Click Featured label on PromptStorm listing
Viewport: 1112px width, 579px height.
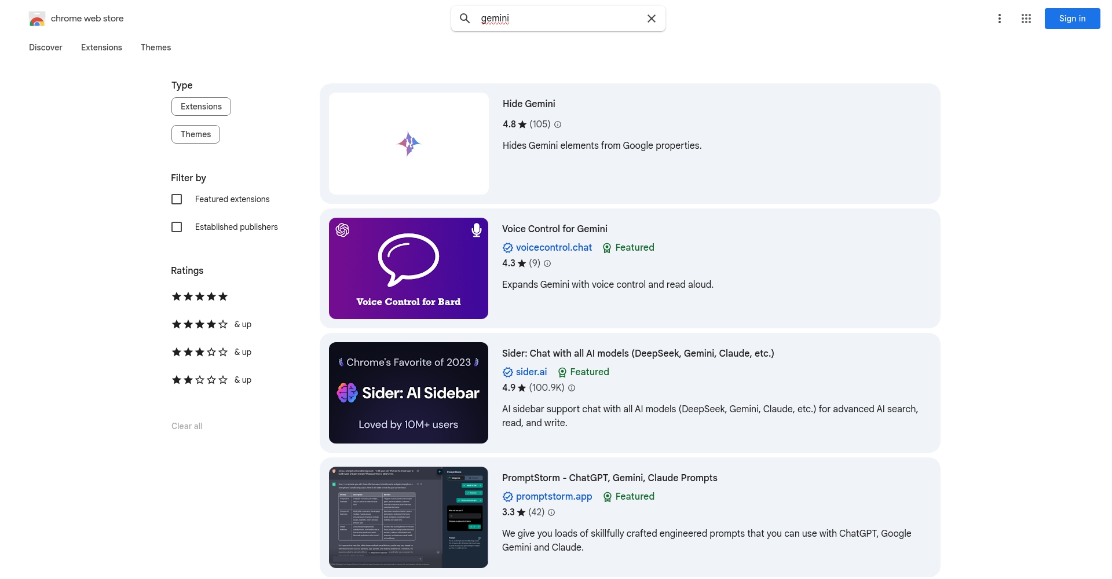coord(635,496)
